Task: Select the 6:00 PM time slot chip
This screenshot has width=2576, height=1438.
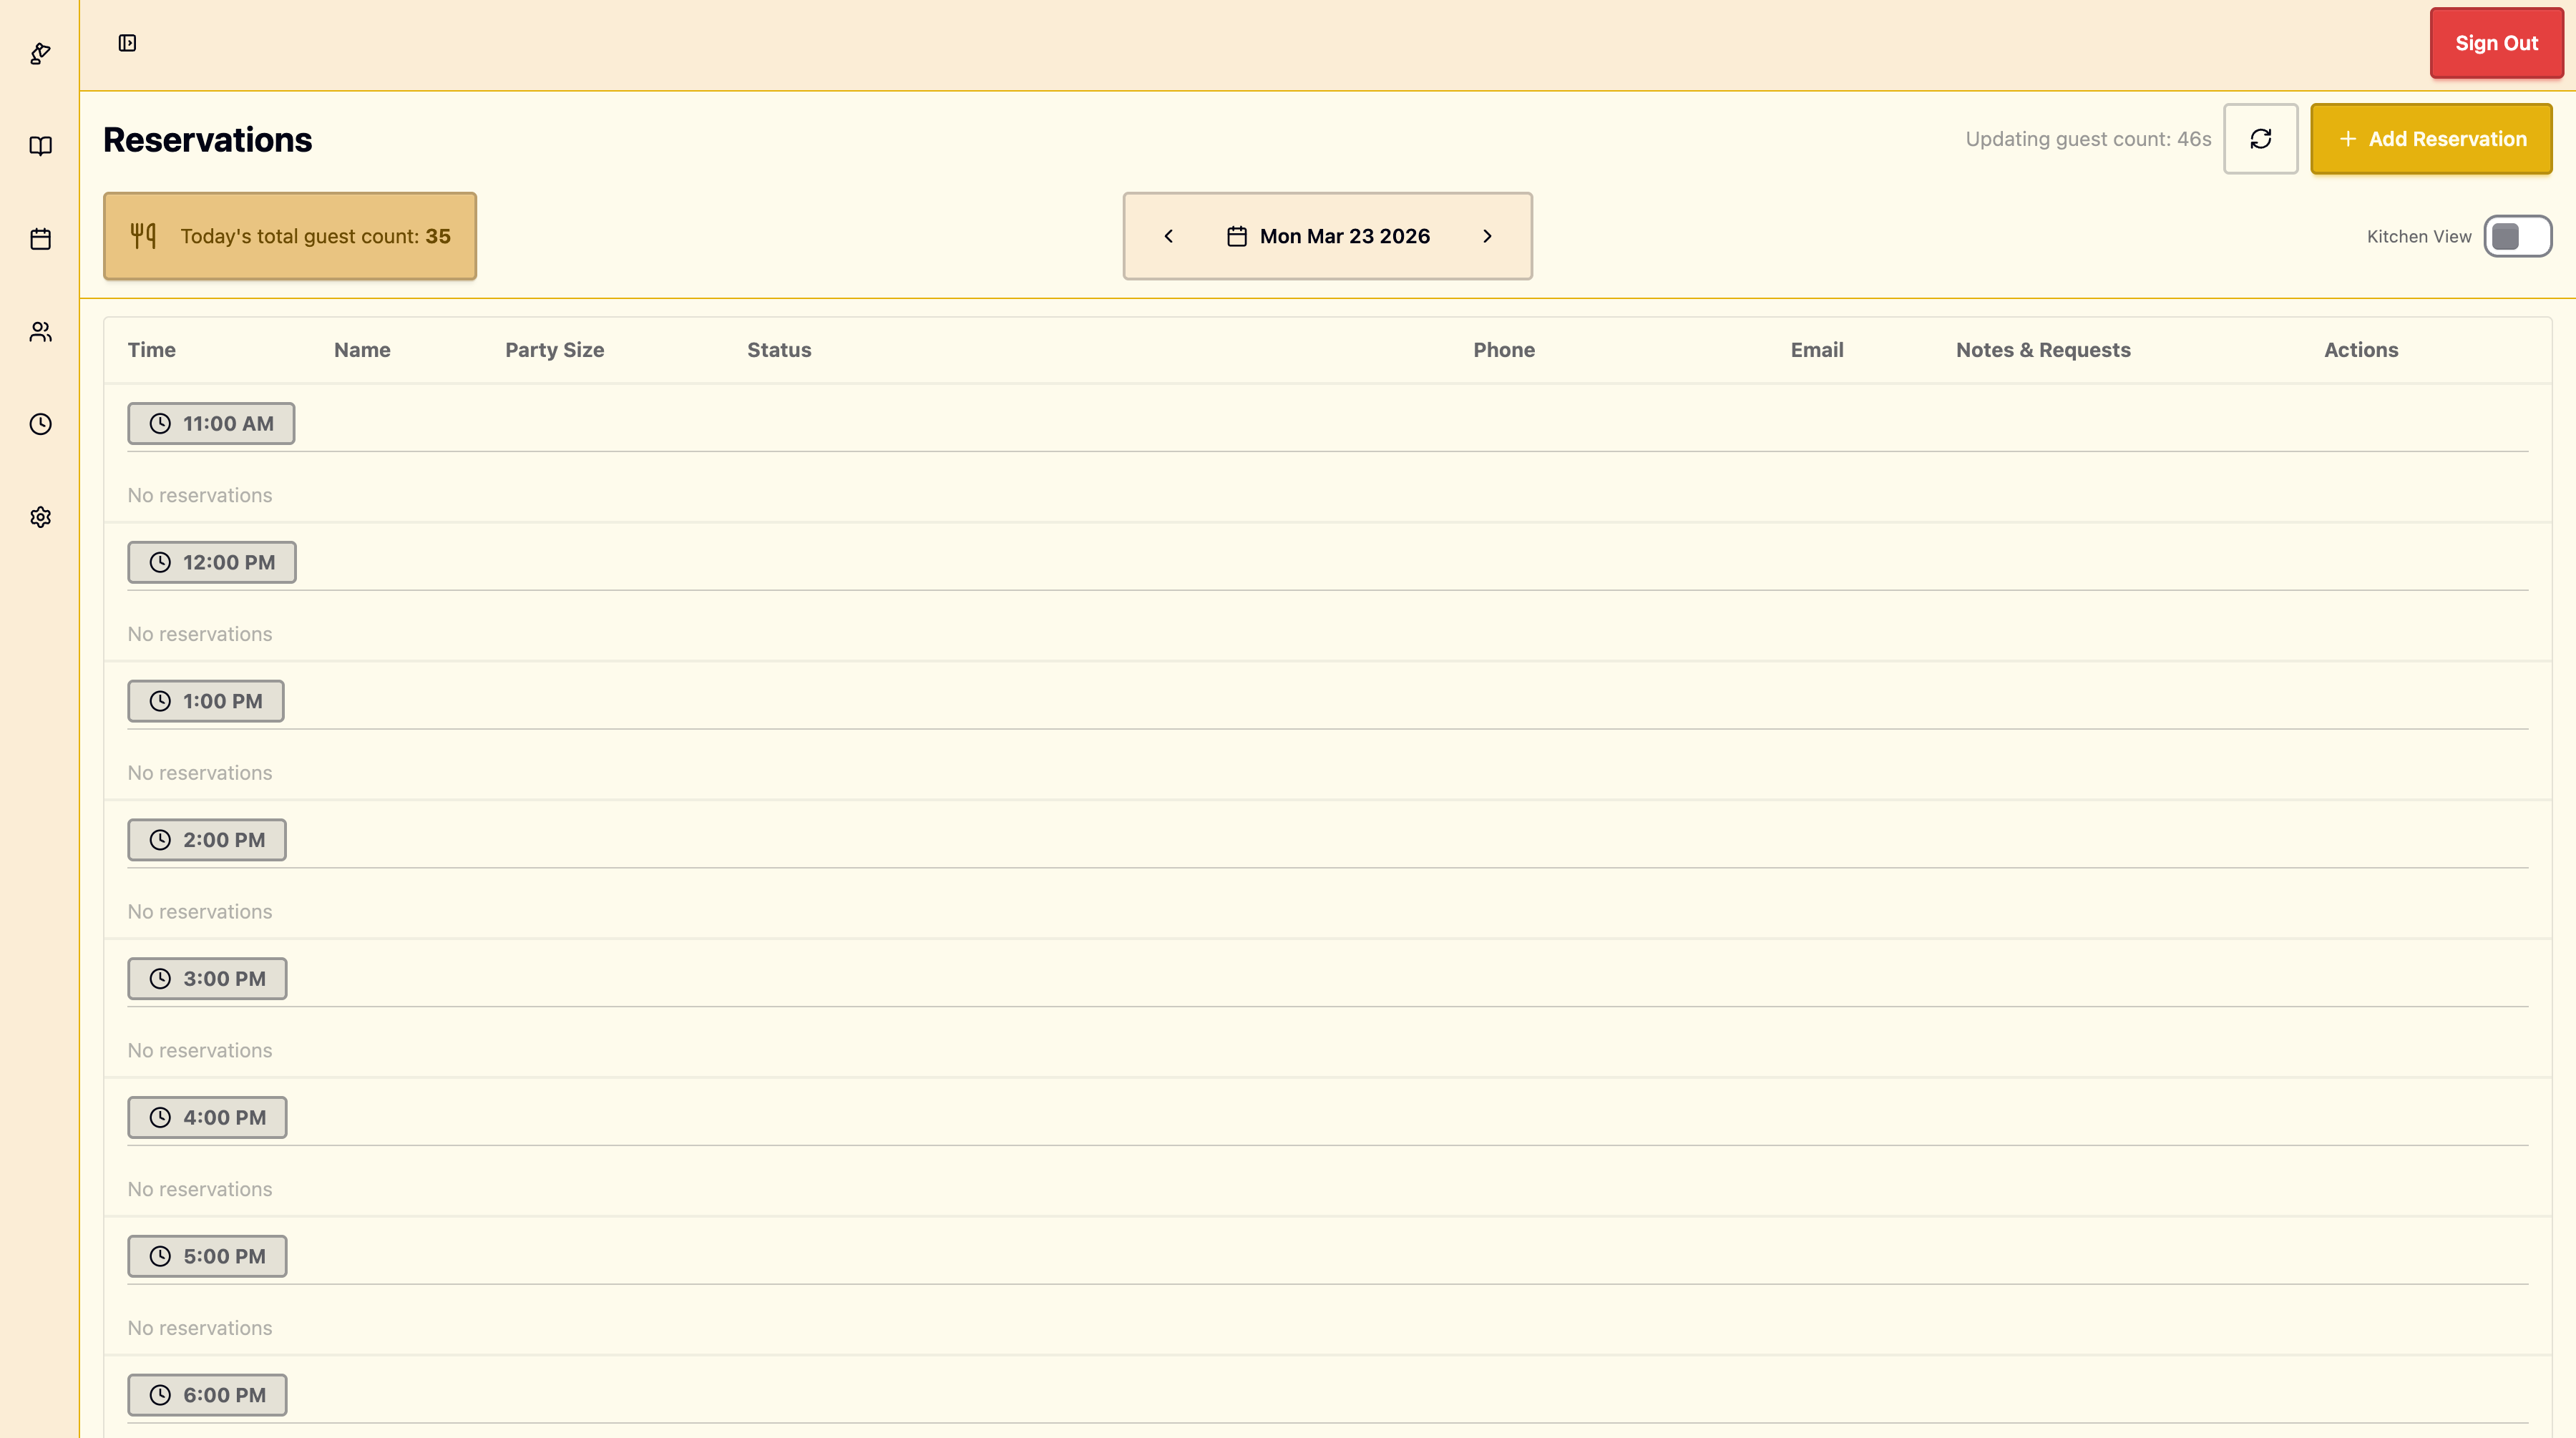Action: coord(207,1393)
